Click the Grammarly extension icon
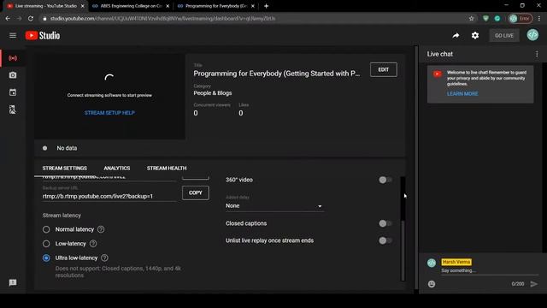547x308 pixels. point(497,19)
